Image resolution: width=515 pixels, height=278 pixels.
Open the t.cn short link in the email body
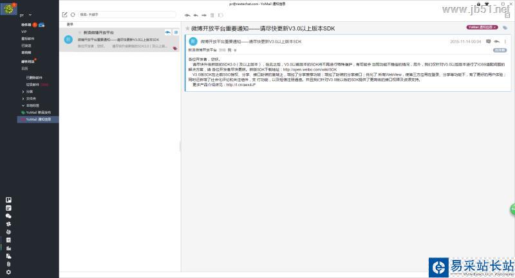[x=241, y=85]
